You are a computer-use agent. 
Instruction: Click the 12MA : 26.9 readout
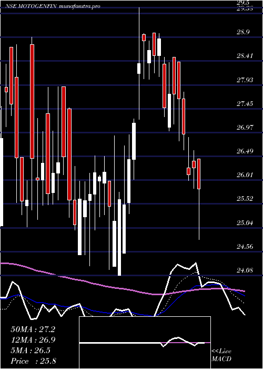pos(33,340)
